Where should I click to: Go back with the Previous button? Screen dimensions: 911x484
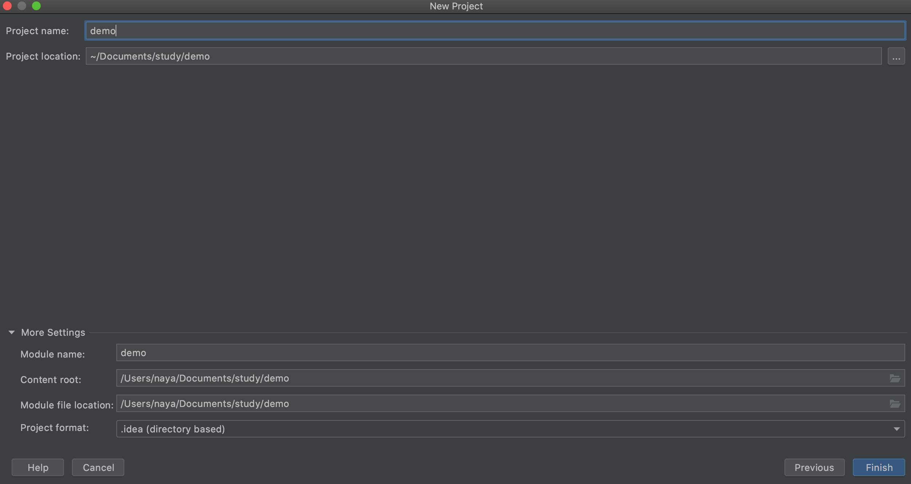point(814,467)
